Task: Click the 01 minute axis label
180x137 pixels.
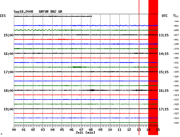Action: (x=24, y=130)
